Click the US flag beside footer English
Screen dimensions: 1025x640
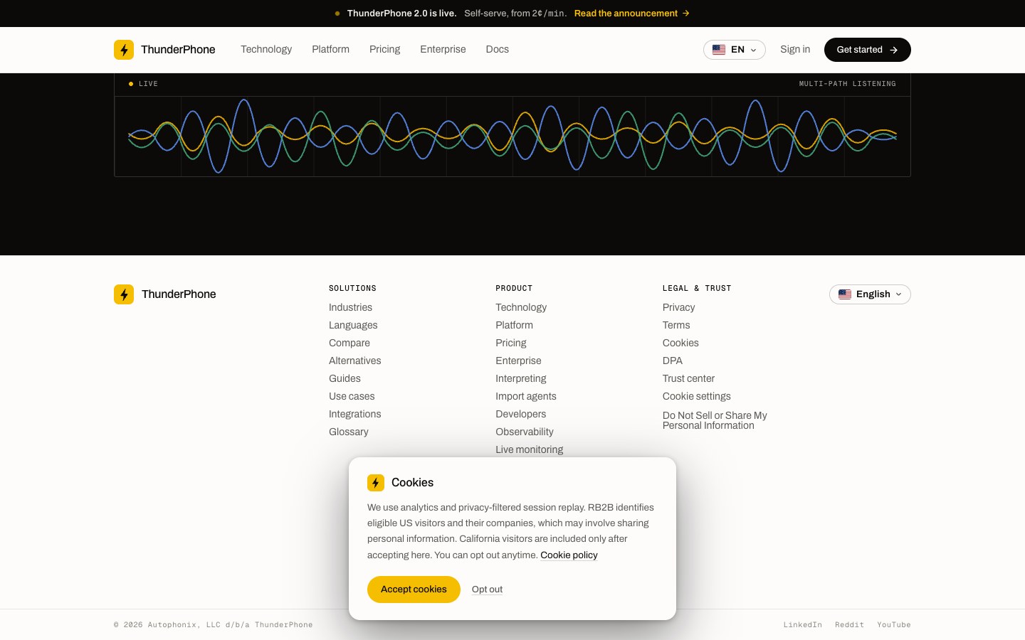(845, 294)
